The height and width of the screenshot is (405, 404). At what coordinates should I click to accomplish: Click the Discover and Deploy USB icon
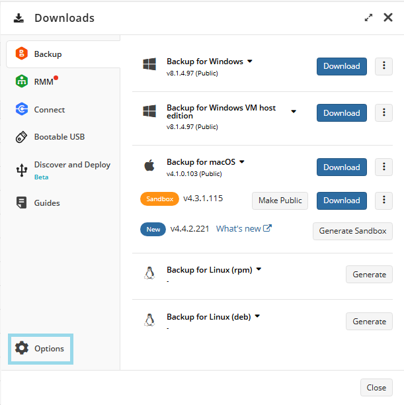click(22, 170)
